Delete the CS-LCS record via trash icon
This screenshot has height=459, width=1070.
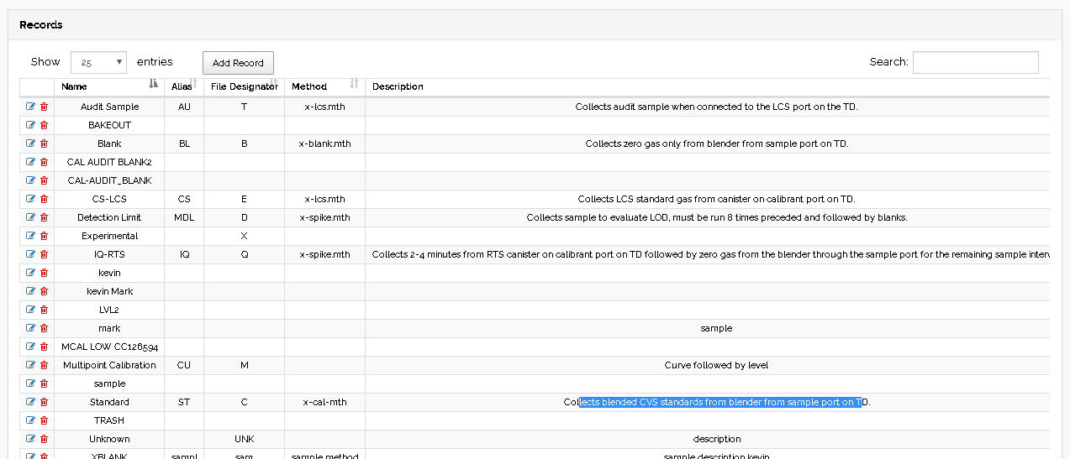point(45,199)
